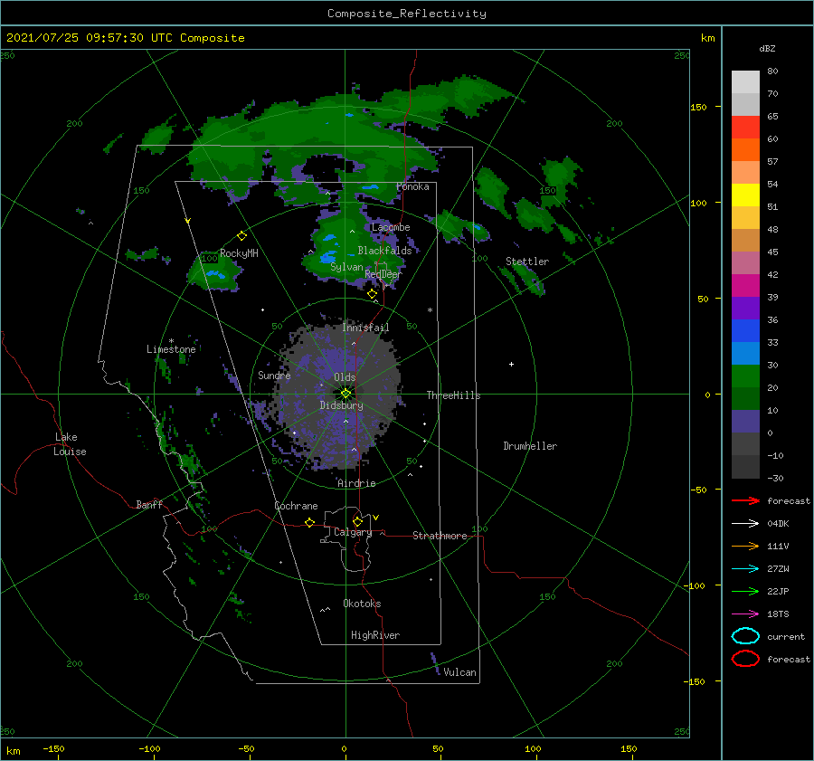Click the royal blue swatch above 33 in legend

(745, 330)
